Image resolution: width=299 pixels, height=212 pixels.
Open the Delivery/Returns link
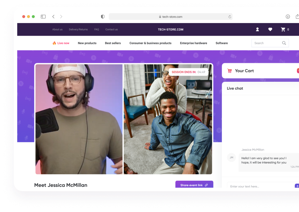(x=79, y=30)
